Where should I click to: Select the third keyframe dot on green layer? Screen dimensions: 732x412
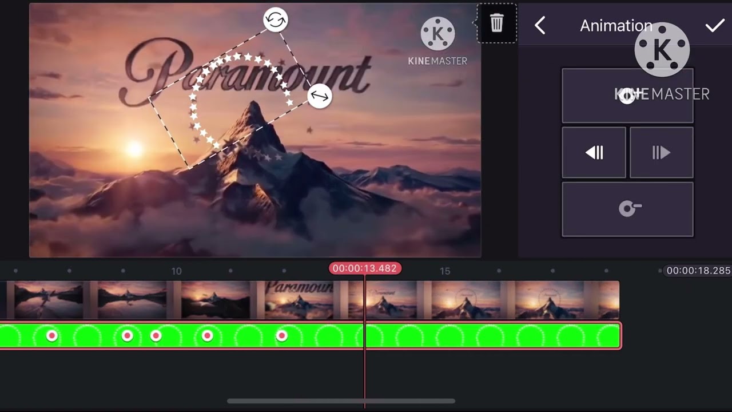coord(156,336)
